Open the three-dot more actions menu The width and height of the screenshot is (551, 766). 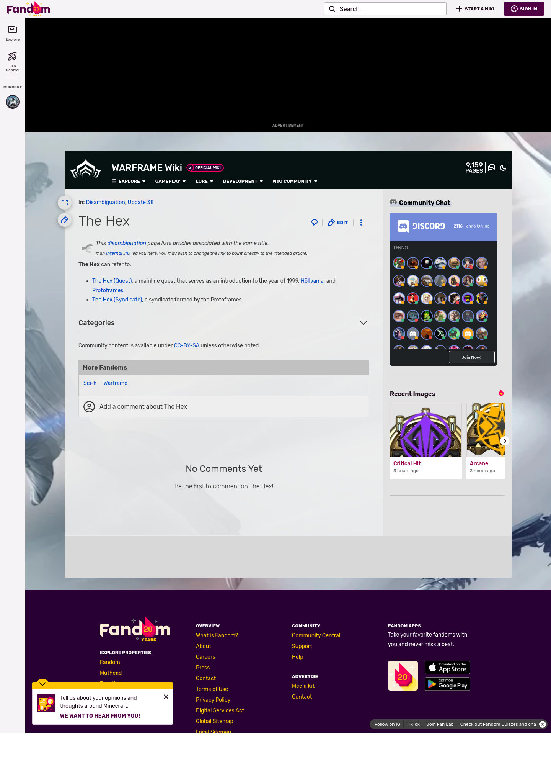pyautogui.click(x=361, y=223)
